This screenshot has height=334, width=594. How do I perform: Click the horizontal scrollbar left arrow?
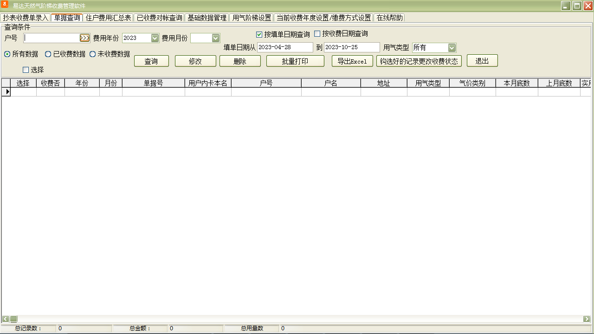click(x=6, y=319)
